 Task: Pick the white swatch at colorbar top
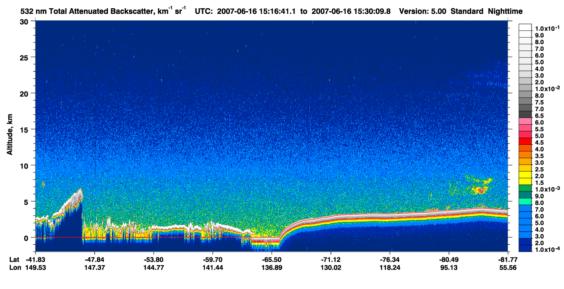pos(525,27)
